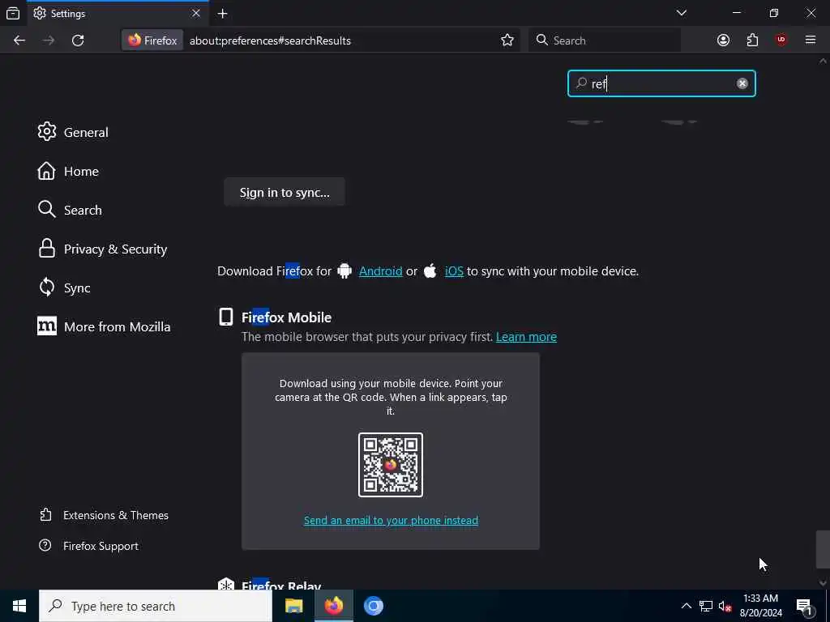The image size is (830, 622).
Task: Open More from Mozilla category
Action: (104, 327)
